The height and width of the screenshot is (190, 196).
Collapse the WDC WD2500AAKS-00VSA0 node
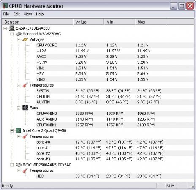pyautogui.click(x=12, y=165)
